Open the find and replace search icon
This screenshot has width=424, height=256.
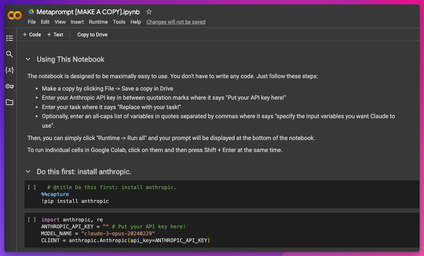(x=9, y=54)
